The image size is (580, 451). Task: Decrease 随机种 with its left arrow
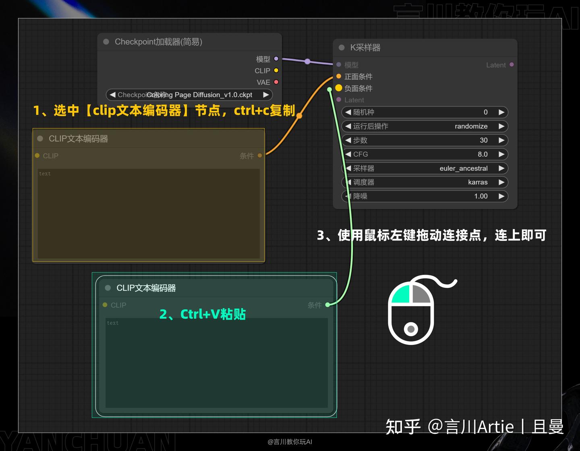348,112
